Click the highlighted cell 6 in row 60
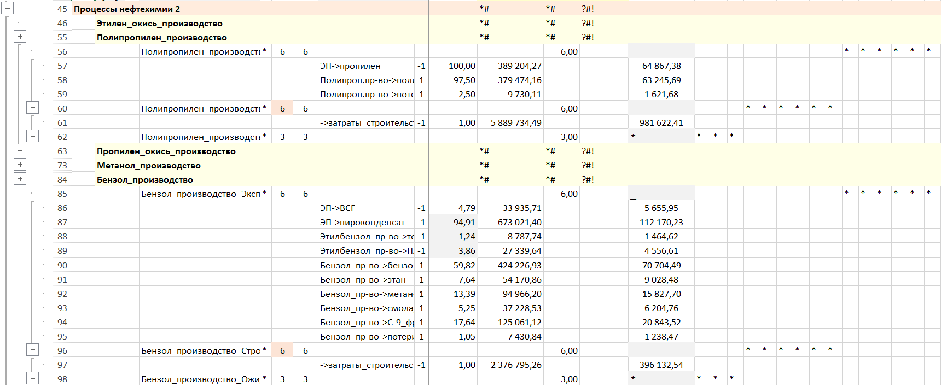The image size is (941, 386). (282, 109)
